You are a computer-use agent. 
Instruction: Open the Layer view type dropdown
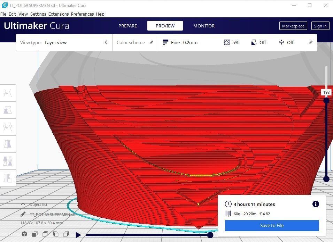64,43
